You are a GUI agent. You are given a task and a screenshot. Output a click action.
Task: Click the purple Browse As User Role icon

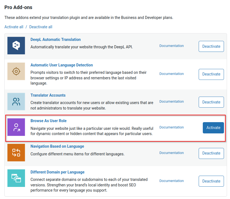[16, 127]
